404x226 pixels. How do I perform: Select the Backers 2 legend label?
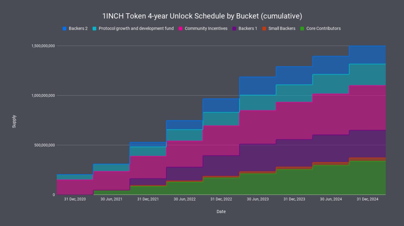tap(78, 28)
